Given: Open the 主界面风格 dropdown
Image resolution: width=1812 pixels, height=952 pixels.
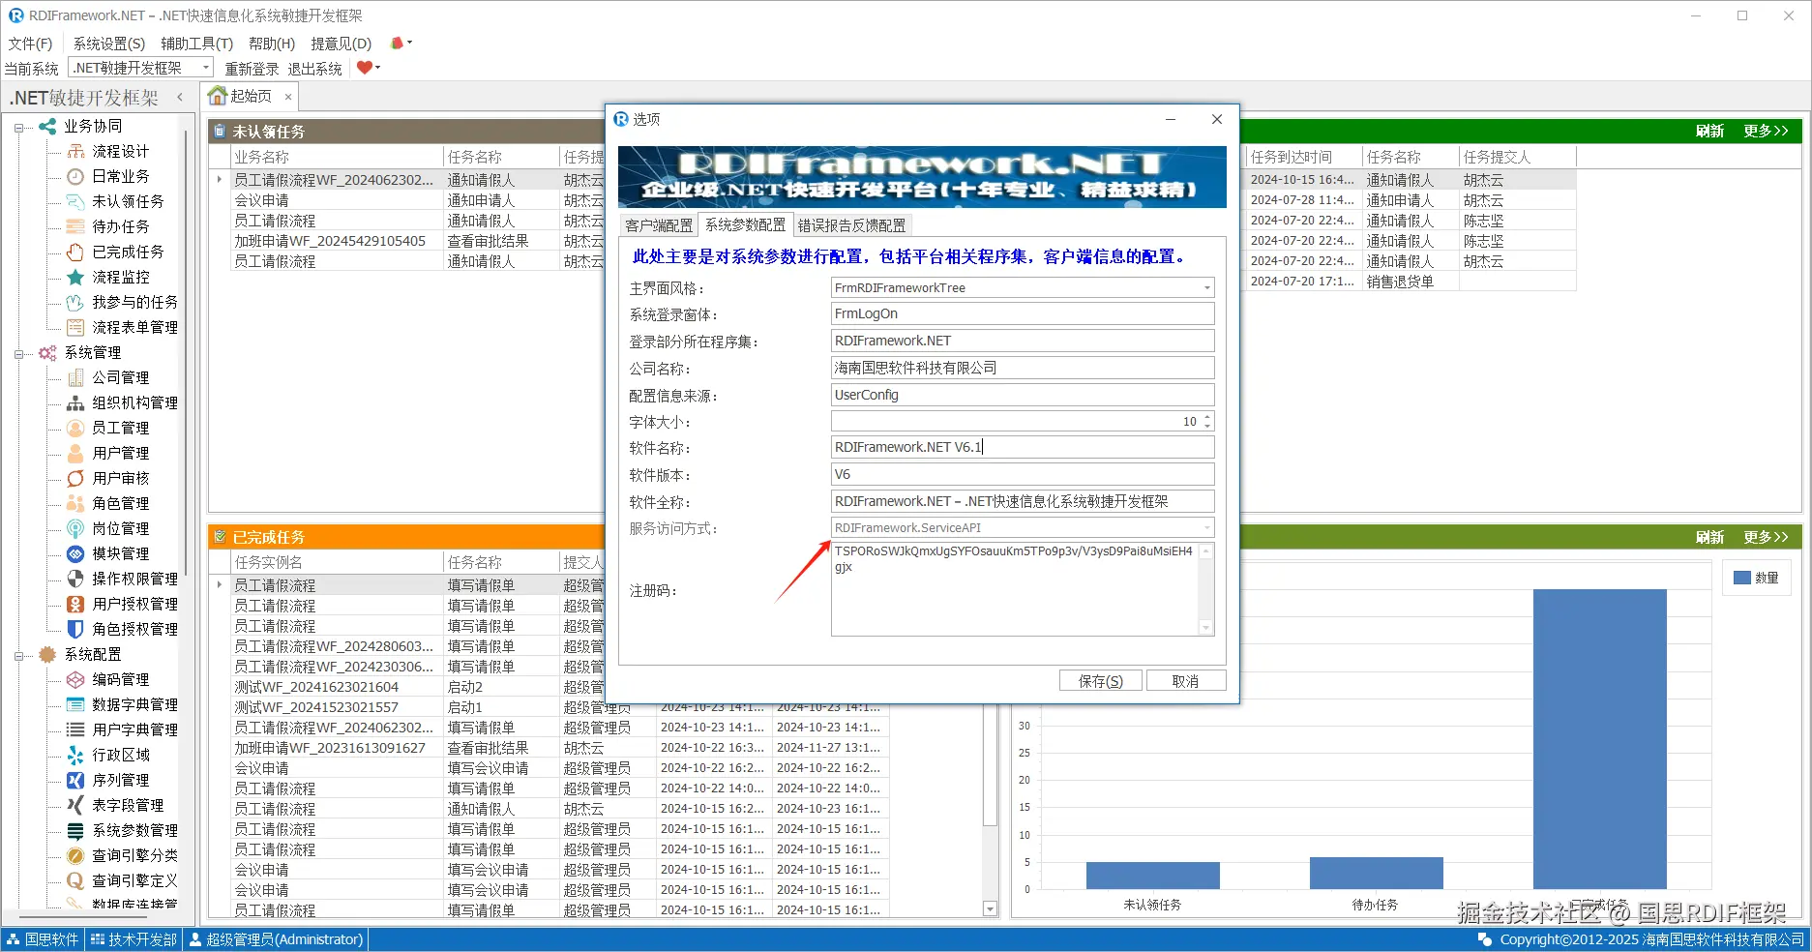Looking at the screenshot, I should click(x=1205, y=286).
